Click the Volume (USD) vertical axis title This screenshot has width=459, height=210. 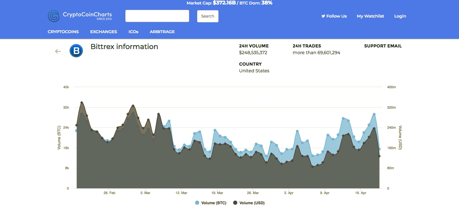(400, 137)
